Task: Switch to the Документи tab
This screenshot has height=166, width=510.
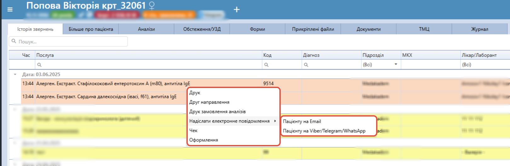Action: click(x=369, y=29)
